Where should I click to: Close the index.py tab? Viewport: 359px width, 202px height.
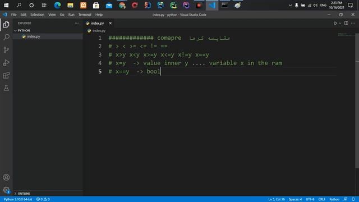(x=110, y=23)
